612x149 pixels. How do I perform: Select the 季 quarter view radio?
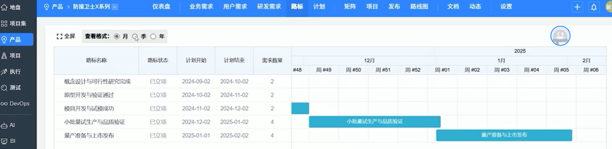(x=135, y=37)
